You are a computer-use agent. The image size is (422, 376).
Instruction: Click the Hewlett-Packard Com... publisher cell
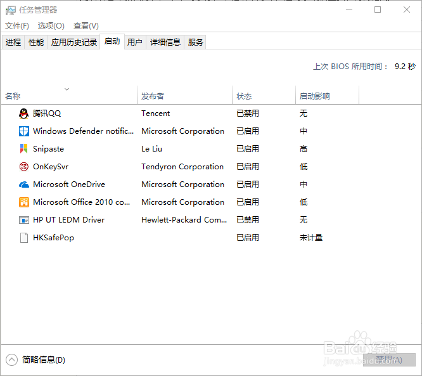[184, 220]
